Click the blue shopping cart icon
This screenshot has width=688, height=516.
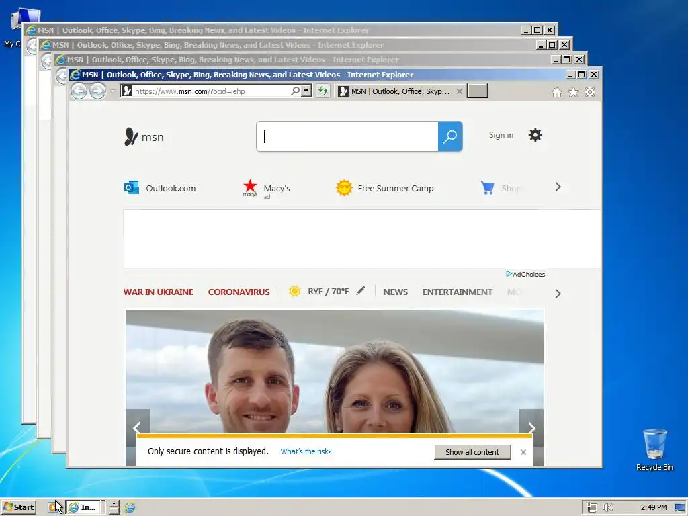tap(488, 188)
